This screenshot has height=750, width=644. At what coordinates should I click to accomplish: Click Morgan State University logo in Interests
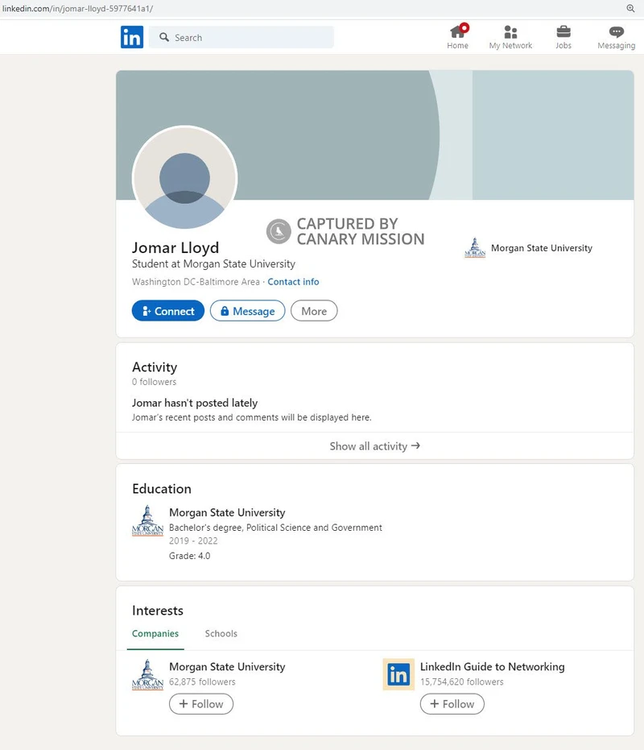pyautogui.click(x=147, y=674)
